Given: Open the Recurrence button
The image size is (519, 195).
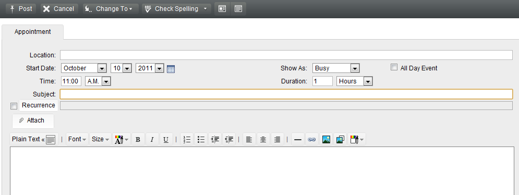Looking at the screenshot, I should (x=39, y=105).
